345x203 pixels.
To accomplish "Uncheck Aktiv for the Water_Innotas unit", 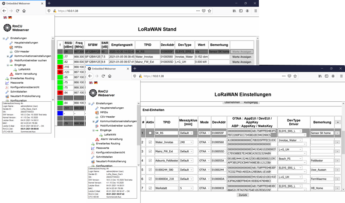I will tap(150, 141).
